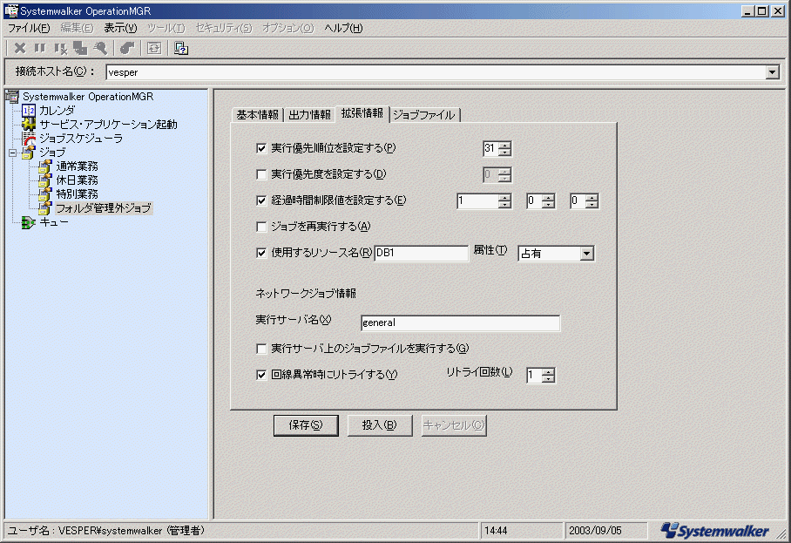The width and height of the screenshot is (791, 543).
Task: Click the フォルダ管理外ジョブ folder icon
Action: point(45,208)
